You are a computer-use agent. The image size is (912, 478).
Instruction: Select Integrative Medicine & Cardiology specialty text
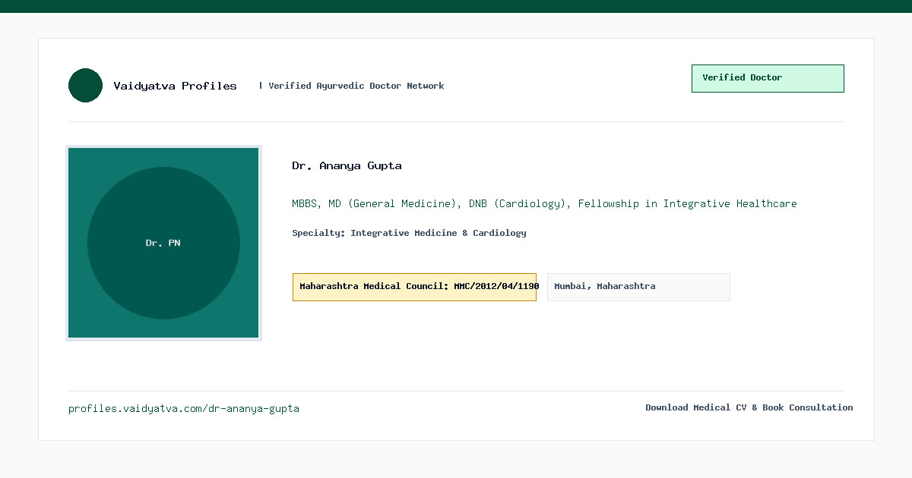(439, 233)
